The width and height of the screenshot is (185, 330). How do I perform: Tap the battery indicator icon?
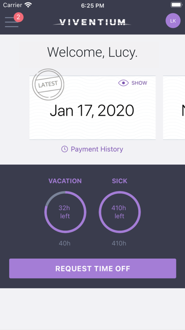coord(177,5)
